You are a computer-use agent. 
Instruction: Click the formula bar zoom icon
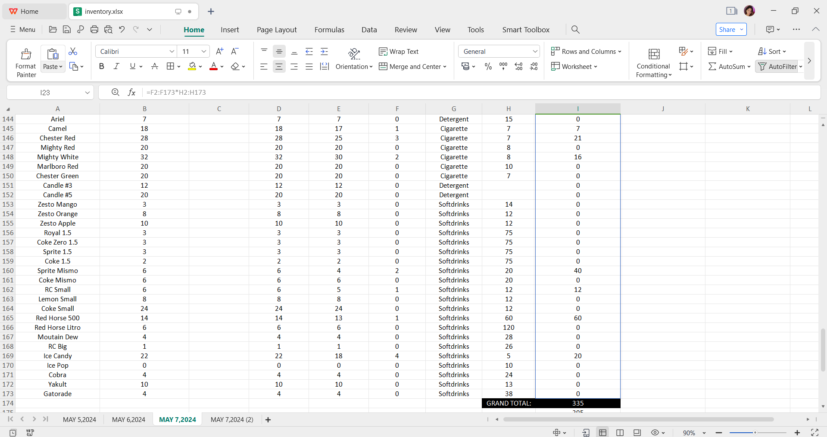coord(115,92)
